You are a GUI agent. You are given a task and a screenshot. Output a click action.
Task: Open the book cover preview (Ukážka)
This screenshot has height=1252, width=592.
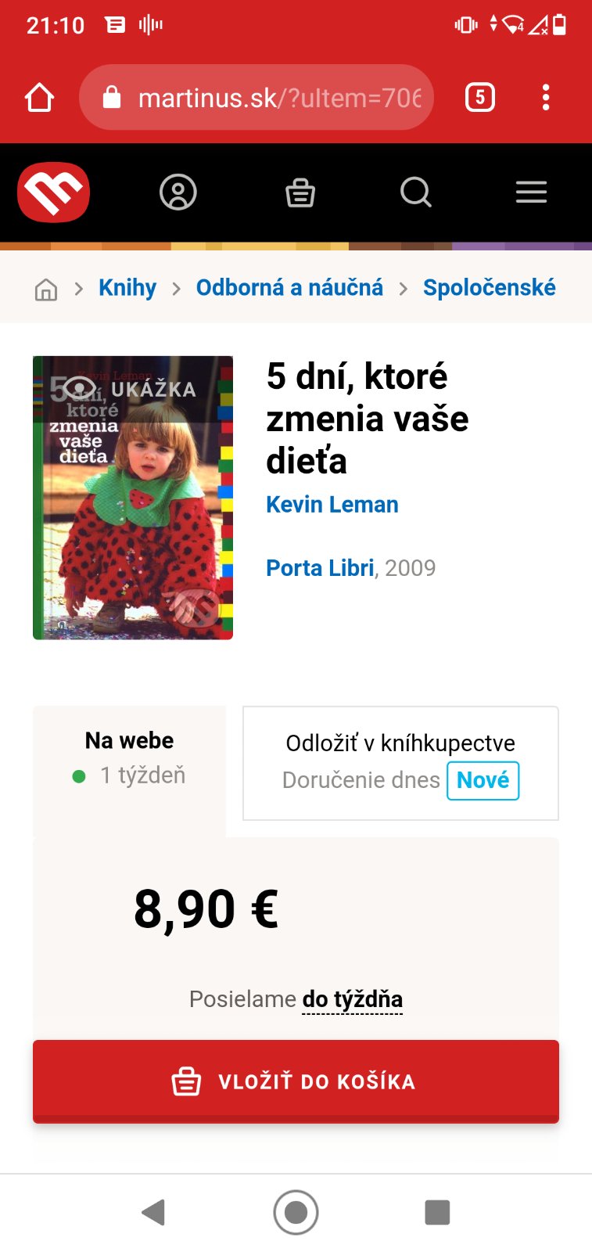pyautogui.click(x=133, y=498)
